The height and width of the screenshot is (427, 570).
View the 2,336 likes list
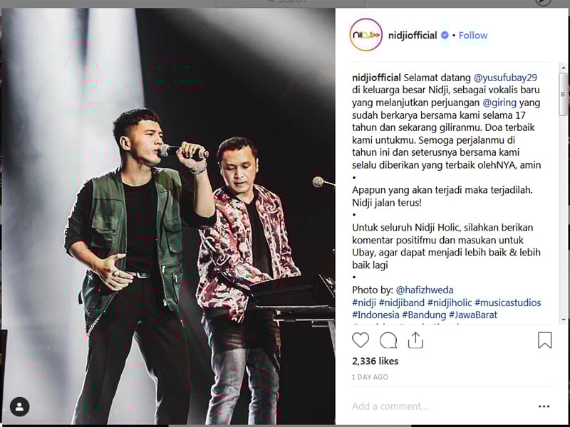pos(375,361)
